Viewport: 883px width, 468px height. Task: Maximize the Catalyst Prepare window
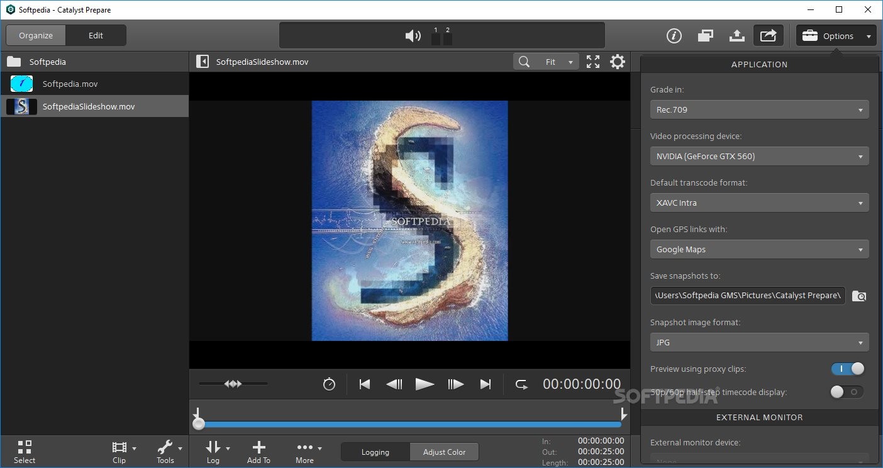(839, 9)
